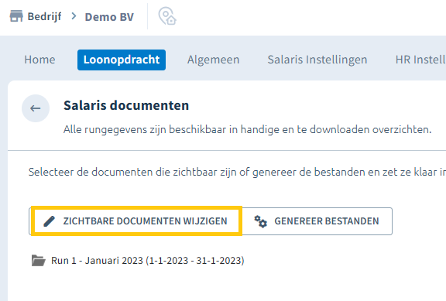Screen dimensions: 446x301
Task: Open the Bedrijf breadcrumb link
Action: [44, 16]
